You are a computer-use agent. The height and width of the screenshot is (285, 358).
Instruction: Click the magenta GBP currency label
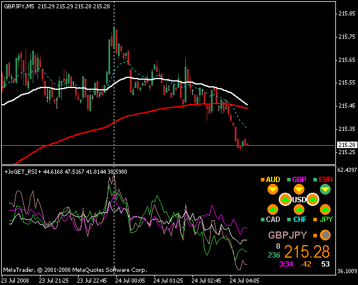(x=299, y=180)
